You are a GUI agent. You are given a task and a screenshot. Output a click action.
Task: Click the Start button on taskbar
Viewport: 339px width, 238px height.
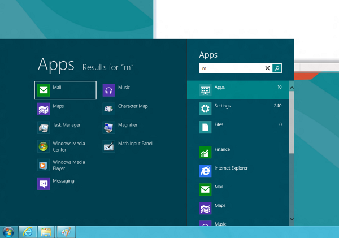pos(8,232)
